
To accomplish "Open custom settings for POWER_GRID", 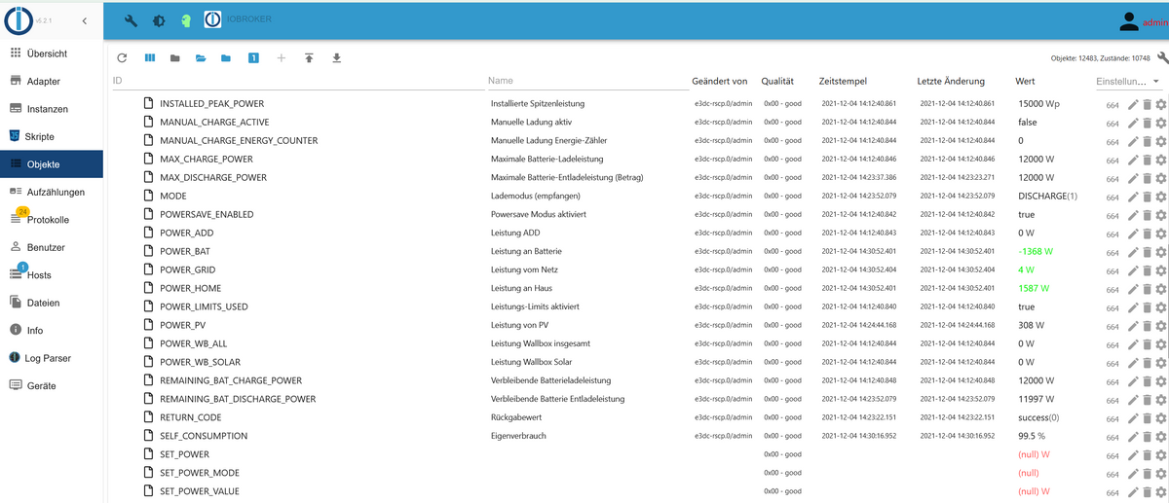I will point(1160,270).
